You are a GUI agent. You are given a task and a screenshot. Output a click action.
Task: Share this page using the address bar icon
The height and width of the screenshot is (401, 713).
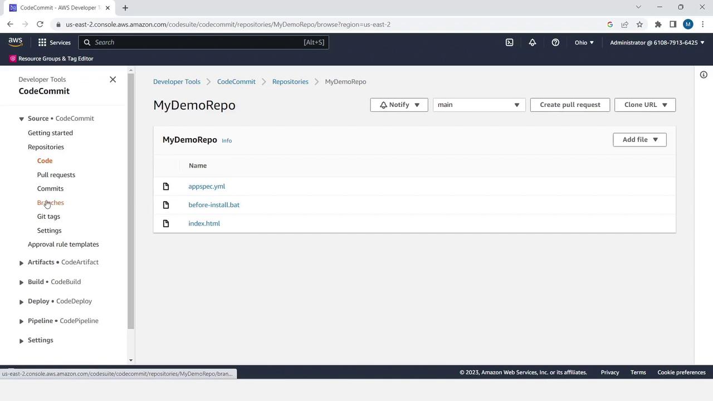(624, 25)
